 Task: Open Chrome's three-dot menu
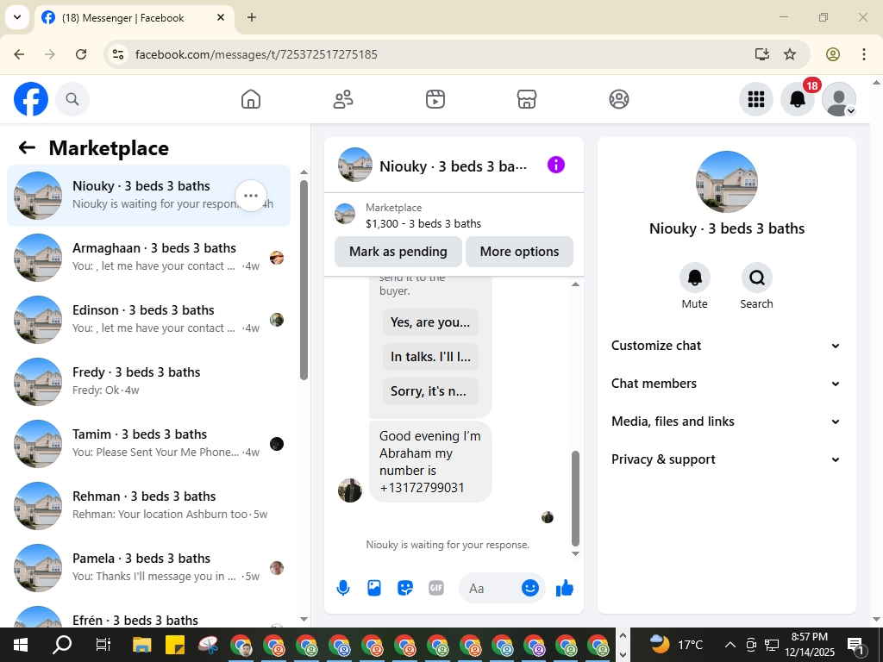[x=864, y=54]
